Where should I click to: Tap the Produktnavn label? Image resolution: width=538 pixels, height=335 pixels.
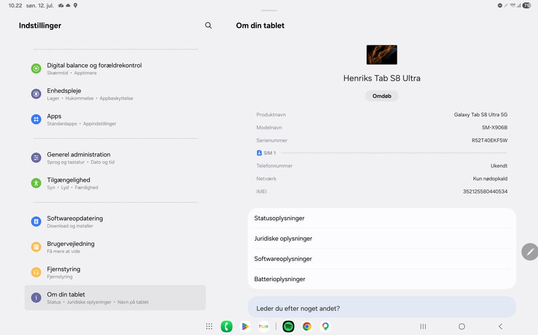click(x=271, y=115)
